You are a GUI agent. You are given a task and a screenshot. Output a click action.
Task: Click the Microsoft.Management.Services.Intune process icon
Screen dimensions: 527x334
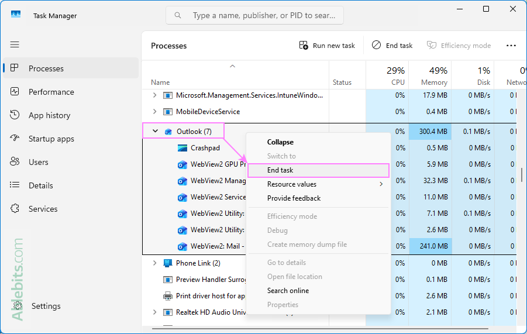167,95
